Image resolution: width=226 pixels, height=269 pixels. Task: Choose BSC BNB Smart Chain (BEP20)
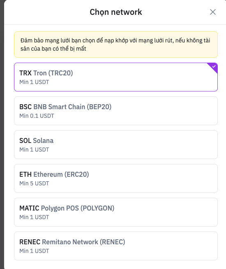click(116, 111)
